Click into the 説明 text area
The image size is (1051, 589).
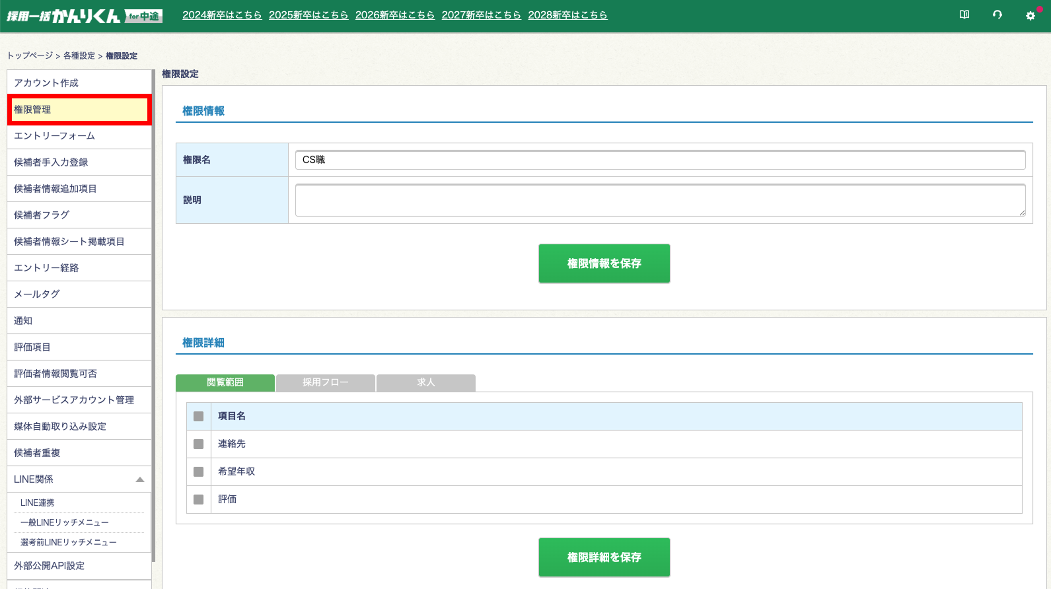point(660,200)
